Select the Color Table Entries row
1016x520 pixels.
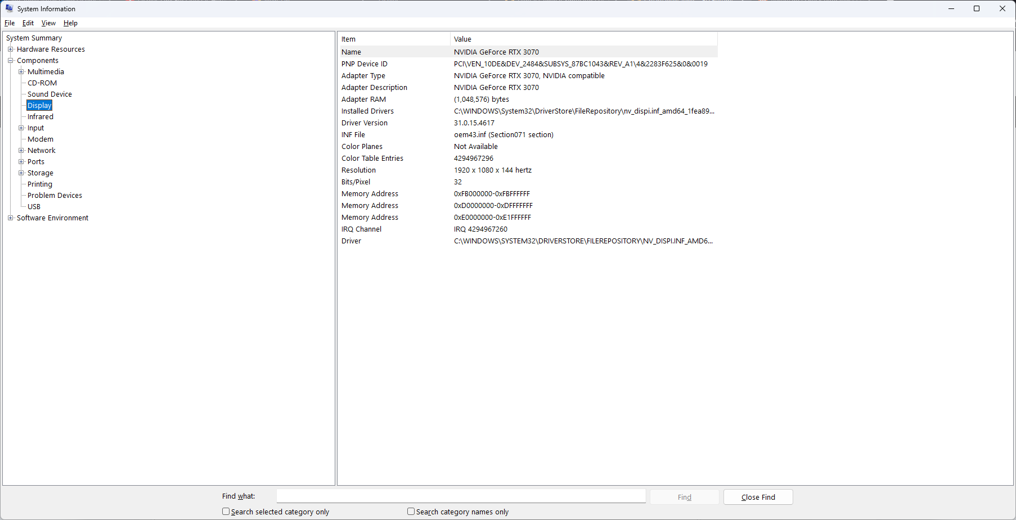pos(528,159)
